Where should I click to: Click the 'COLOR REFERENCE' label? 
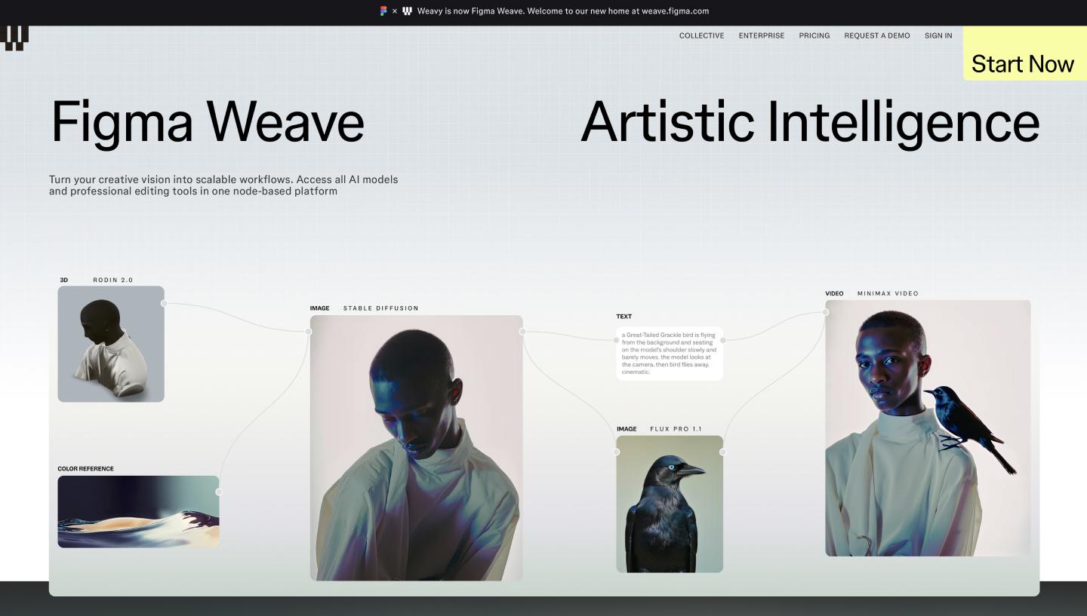point(86,469)
